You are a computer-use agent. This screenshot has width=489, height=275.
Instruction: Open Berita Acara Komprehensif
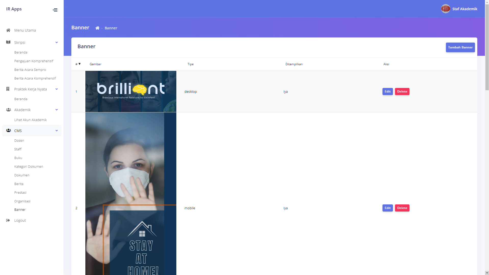[35, 78]
